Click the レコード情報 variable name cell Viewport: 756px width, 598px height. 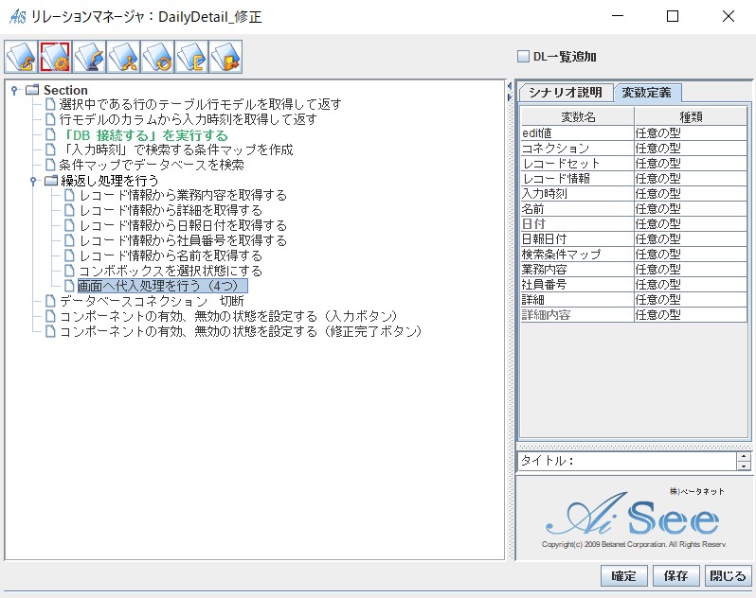point(578,179)
